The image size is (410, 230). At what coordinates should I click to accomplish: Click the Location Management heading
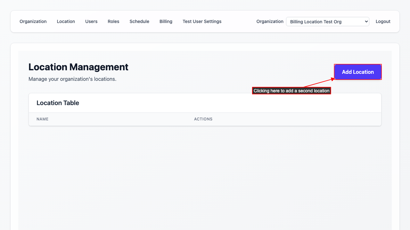coord(78,67)
